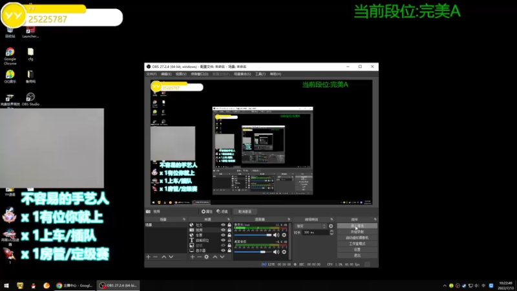Open the scene transition type dropdown

311,226
